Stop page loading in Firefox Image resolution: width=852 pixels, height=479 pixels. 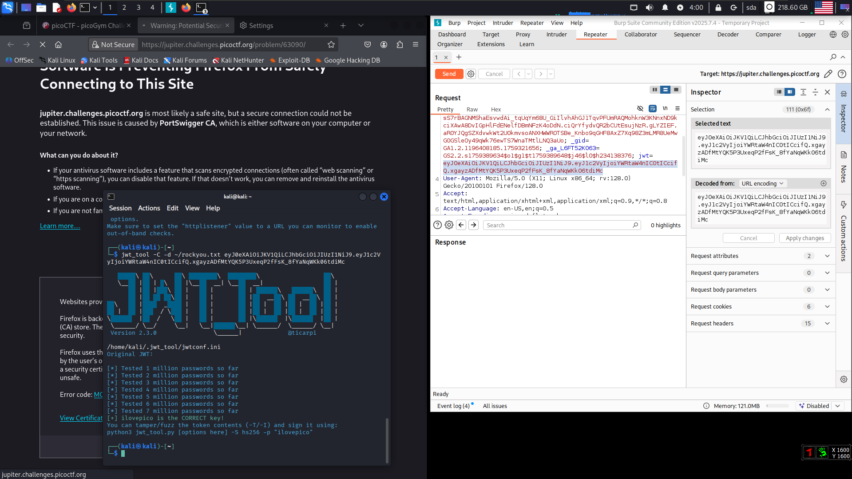43,44
